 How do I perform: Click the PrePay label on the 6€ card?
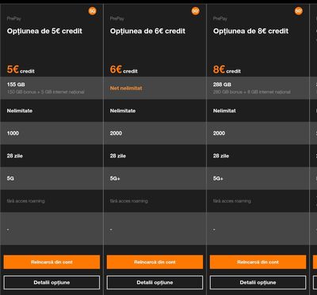tap(116, 19)
